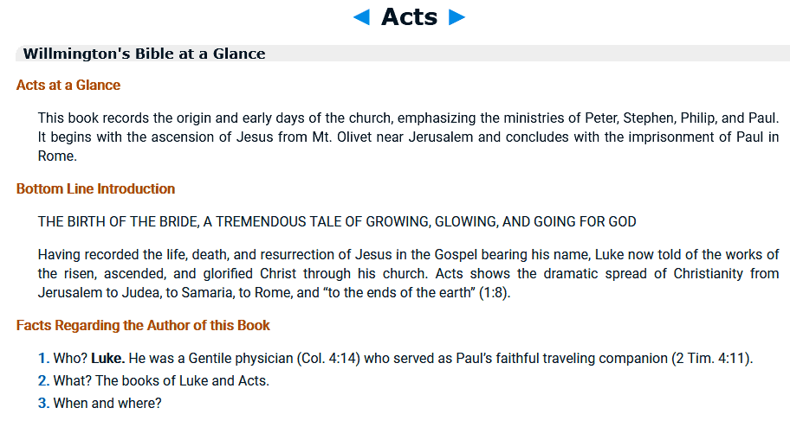790x427 pixels.
Task: Go to next book using right arrow
Action: tap(457, 17)
